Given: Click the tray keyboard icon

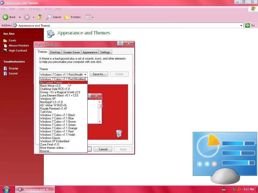Looking at the screenshot, I should tap(224, 189).
